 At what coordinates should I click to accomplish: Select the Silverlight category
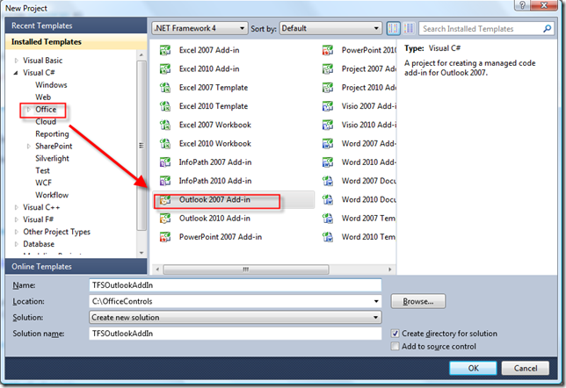coord(52,159)
